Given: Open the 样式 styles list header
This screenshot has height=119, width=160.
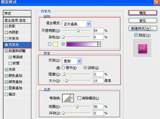Looking at the screenshot, I should tap(17, 13).
